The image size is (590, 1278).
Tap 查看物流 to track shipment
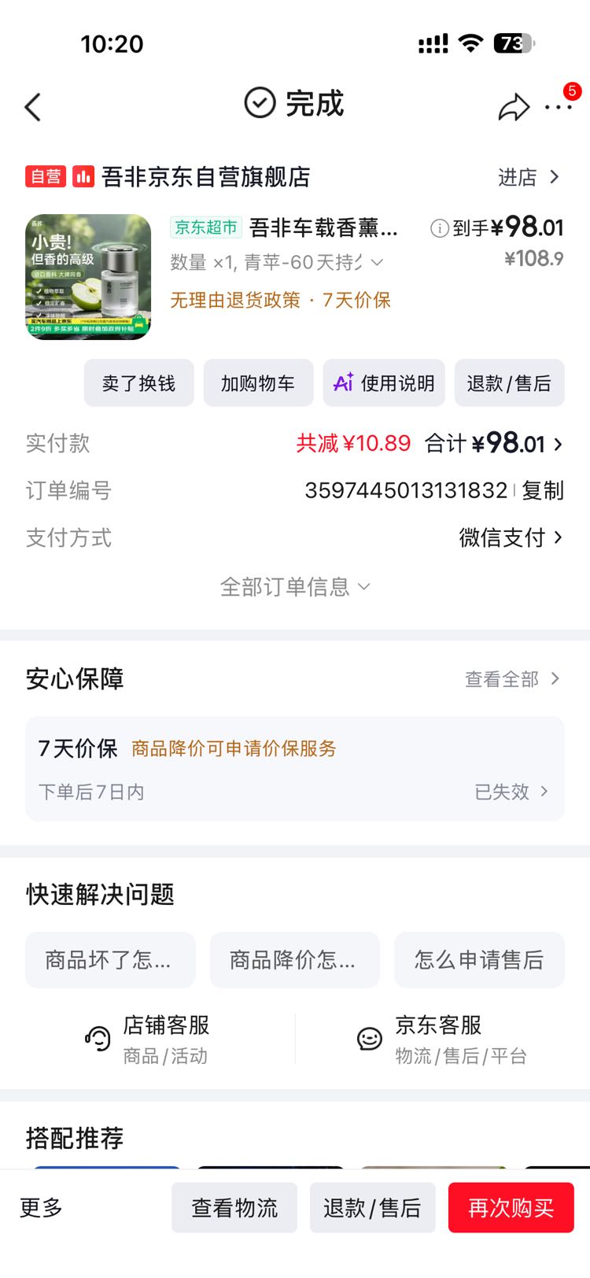pyautogui.click(x=234, y=1207)
